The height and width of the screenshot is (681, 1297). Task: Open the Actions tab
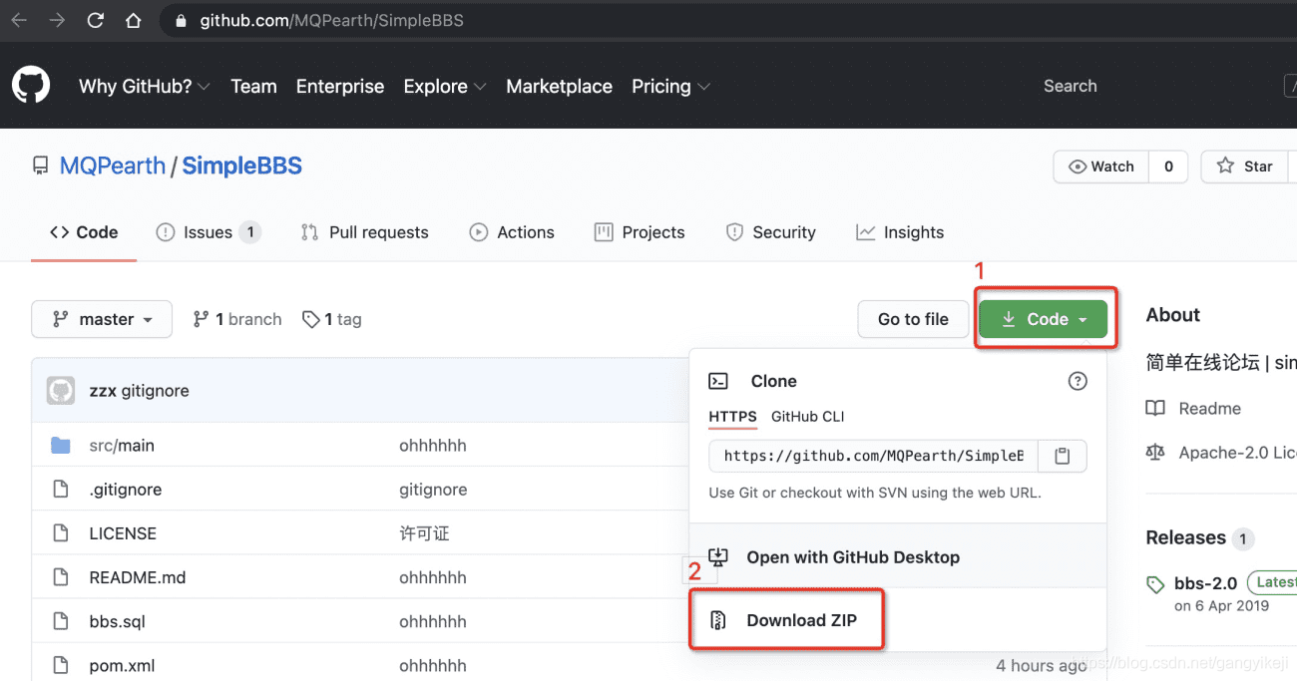pos(512,232)
